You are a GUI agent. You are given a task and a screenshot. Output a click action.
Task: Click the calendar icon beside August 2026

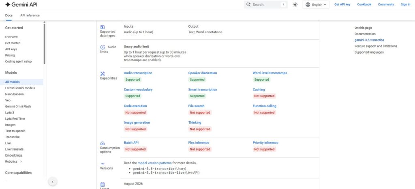(103, 185)
